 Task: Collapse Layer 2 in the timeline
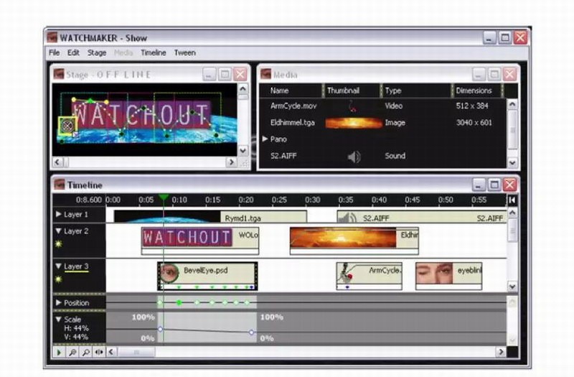pyautogui.click(x=59, y=231)
